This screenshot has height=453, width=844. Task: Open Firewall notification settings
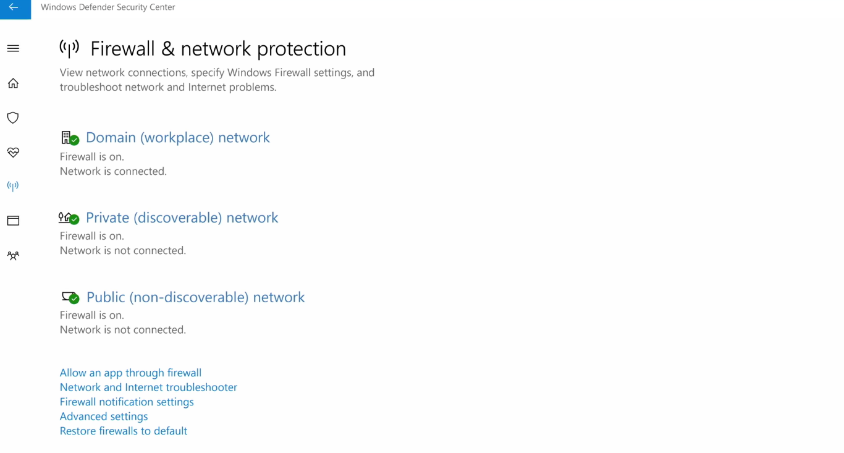[x=126, y=402]
